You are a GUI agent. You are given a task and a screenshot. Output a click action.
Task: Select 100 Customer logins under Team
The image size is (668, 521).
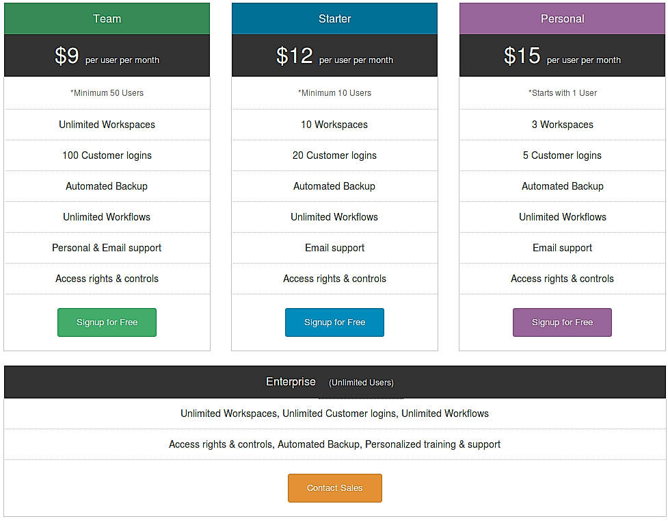coord(107,155)
